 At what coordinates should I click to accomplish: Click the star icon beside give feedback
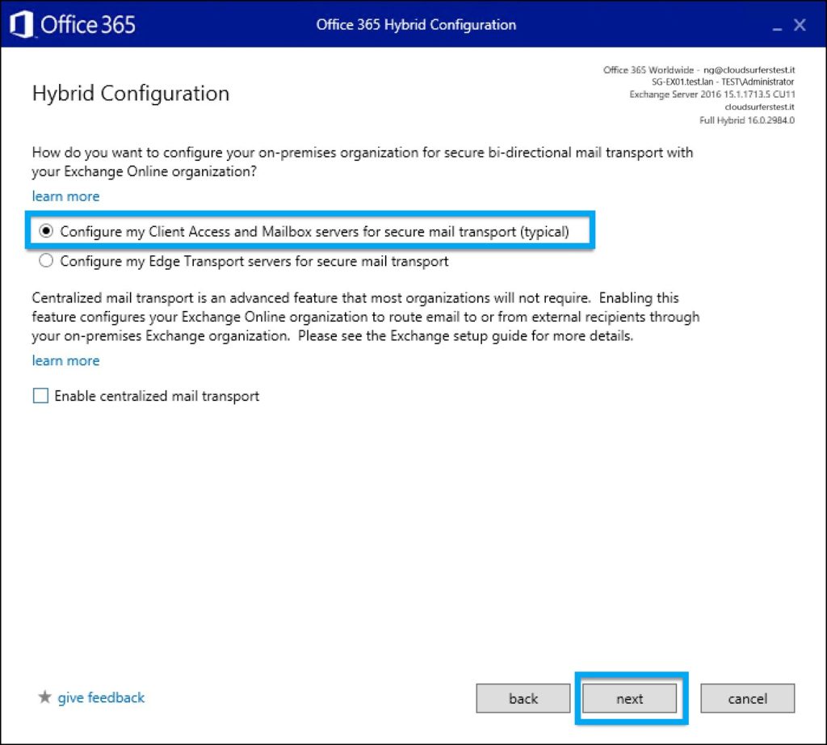click(x=45, y=697)
